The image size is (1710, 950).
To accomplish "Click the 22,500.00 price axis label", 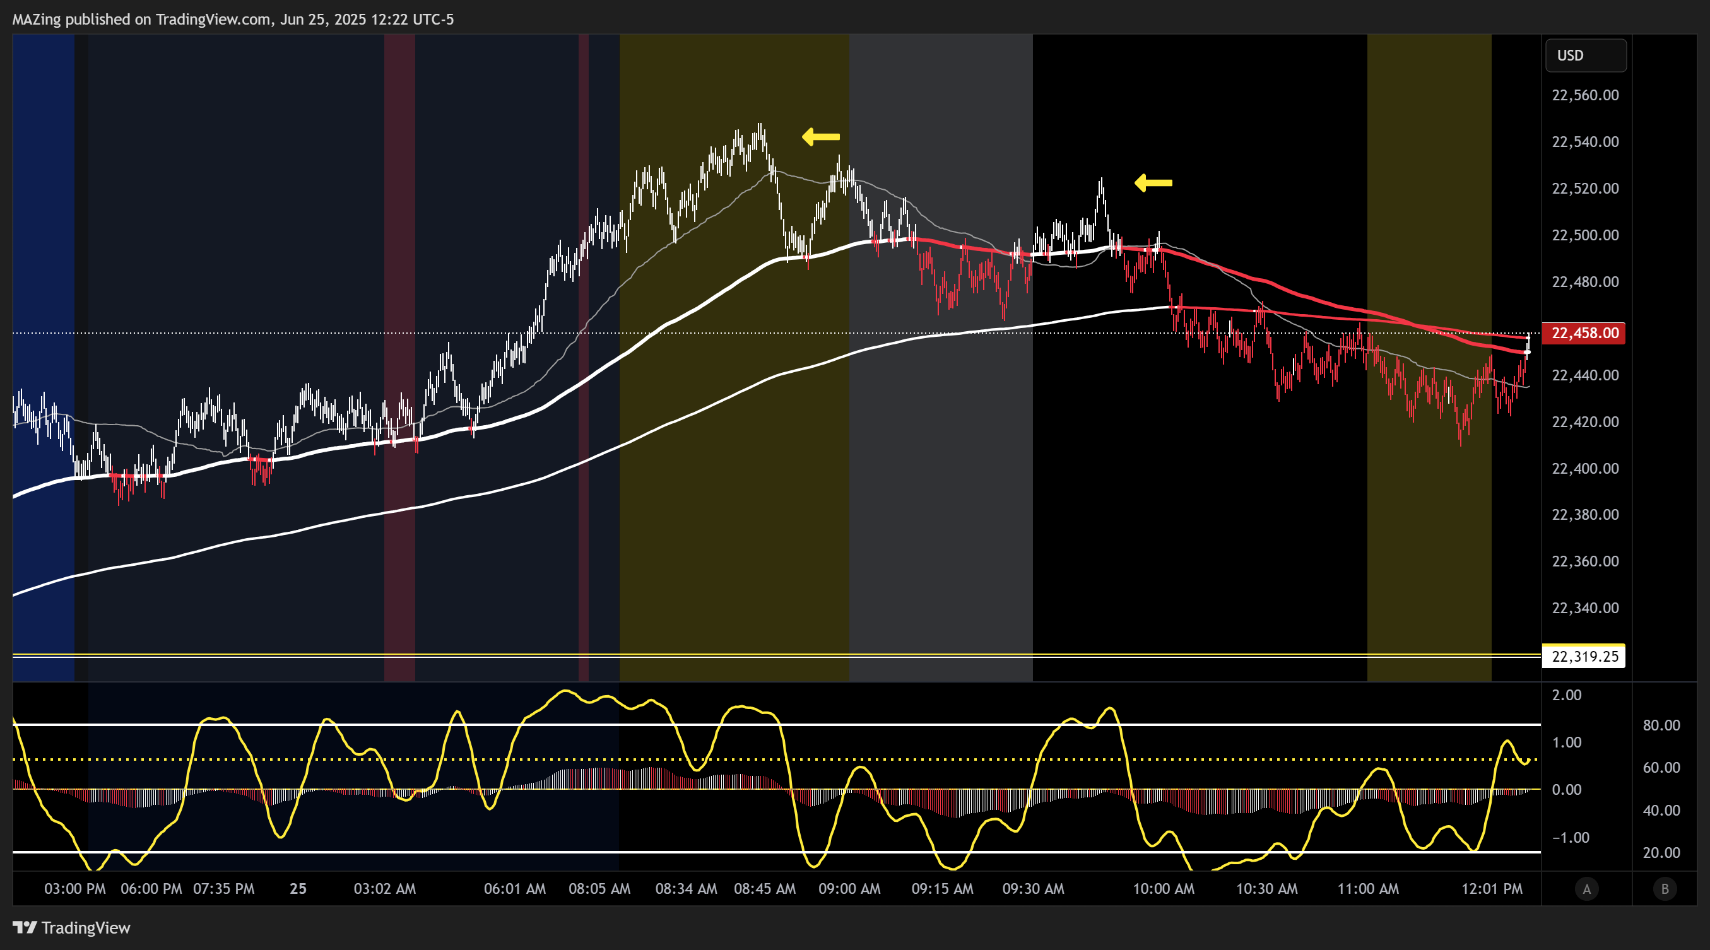I will [x=1585, y=235].
